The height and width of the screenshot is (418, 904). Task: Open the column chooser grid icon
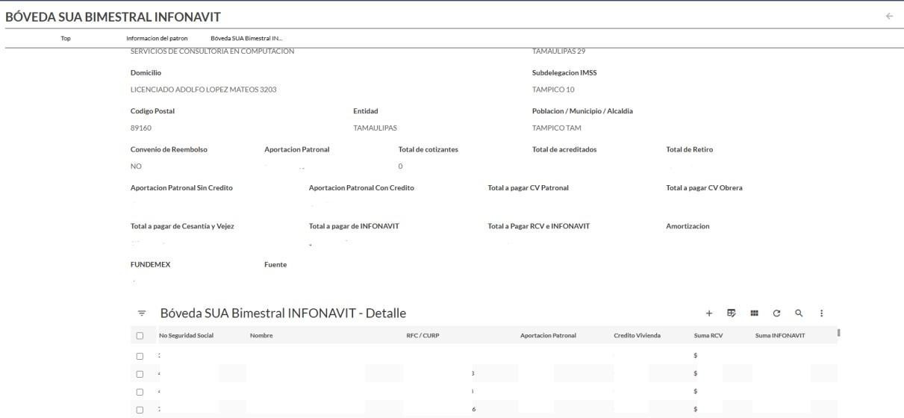(x=755, y=313)
